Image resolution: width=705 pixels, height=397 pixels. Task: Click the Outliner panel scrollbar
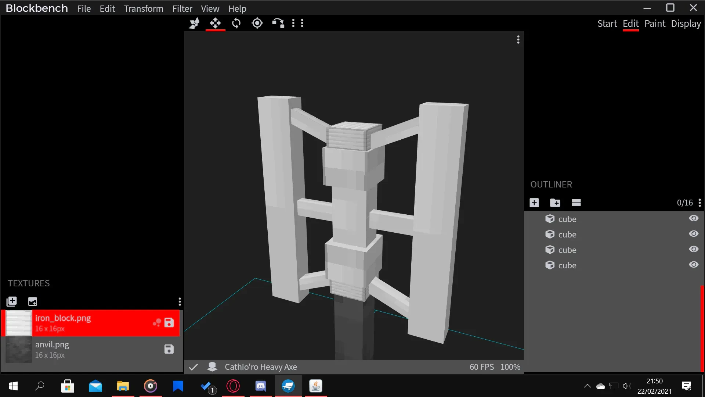click(x=702, y=328)
